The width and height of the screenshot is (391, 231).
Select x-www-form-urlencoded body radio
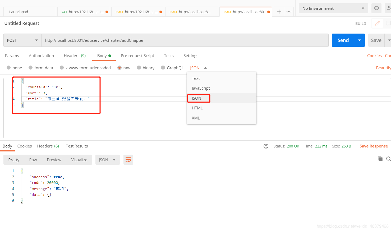[x=62, y=68]
